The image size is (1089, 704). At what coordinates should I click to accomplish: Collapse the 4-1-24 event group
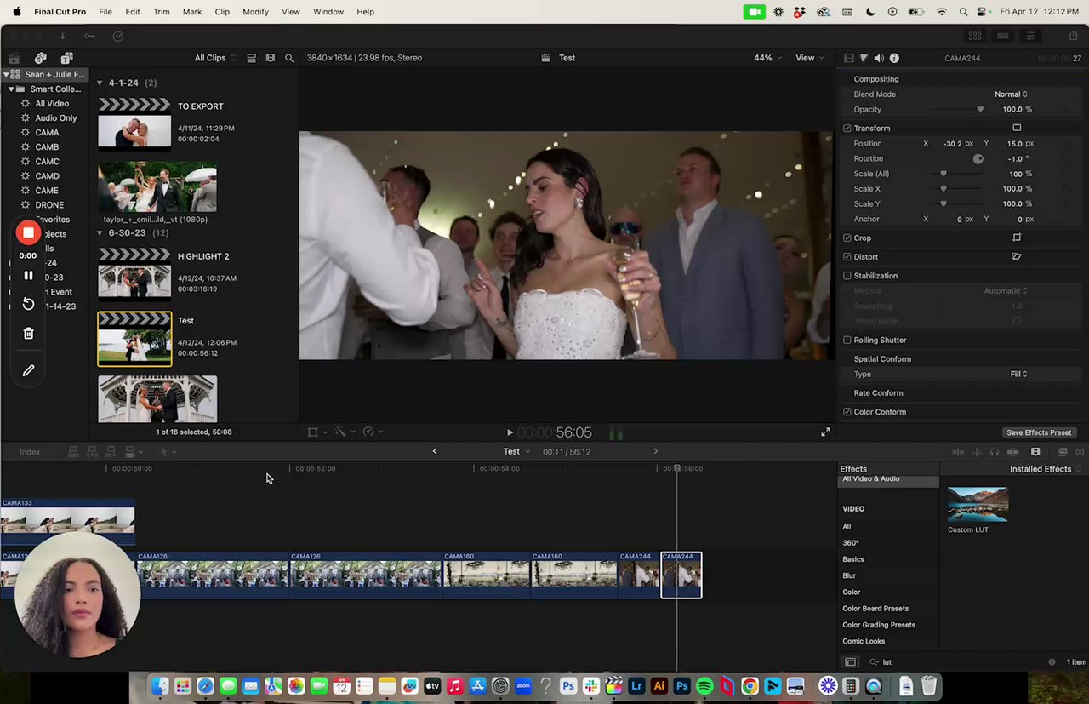tap(100, 83)
